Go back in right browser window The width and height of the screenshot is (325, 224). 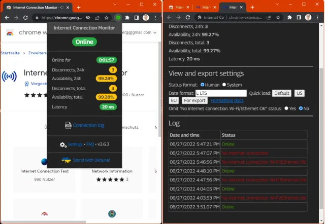(x=169, y=17)
